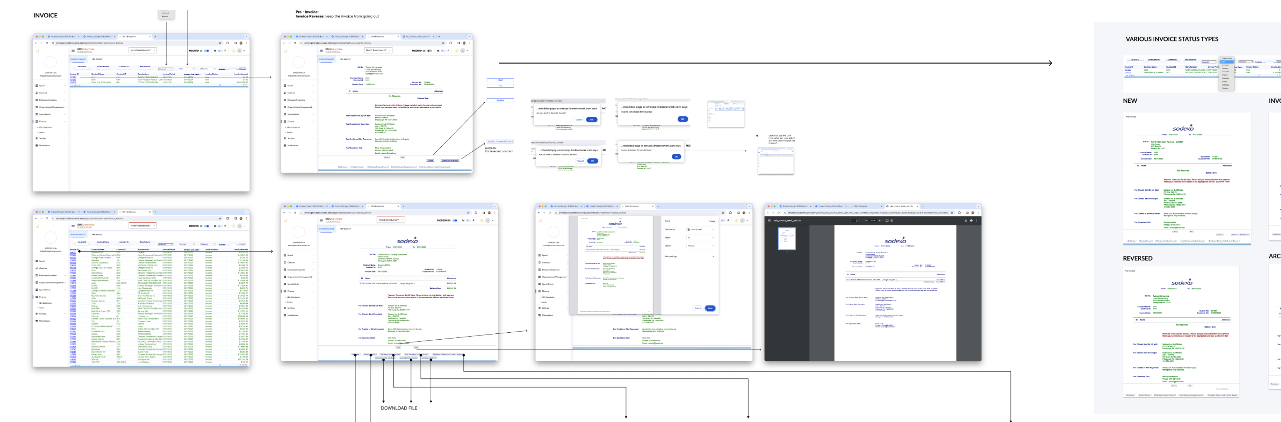Click standalone RELEASE TO MANUFACTURER button on canvas
1281x422 pixels.
coord(500,141)
